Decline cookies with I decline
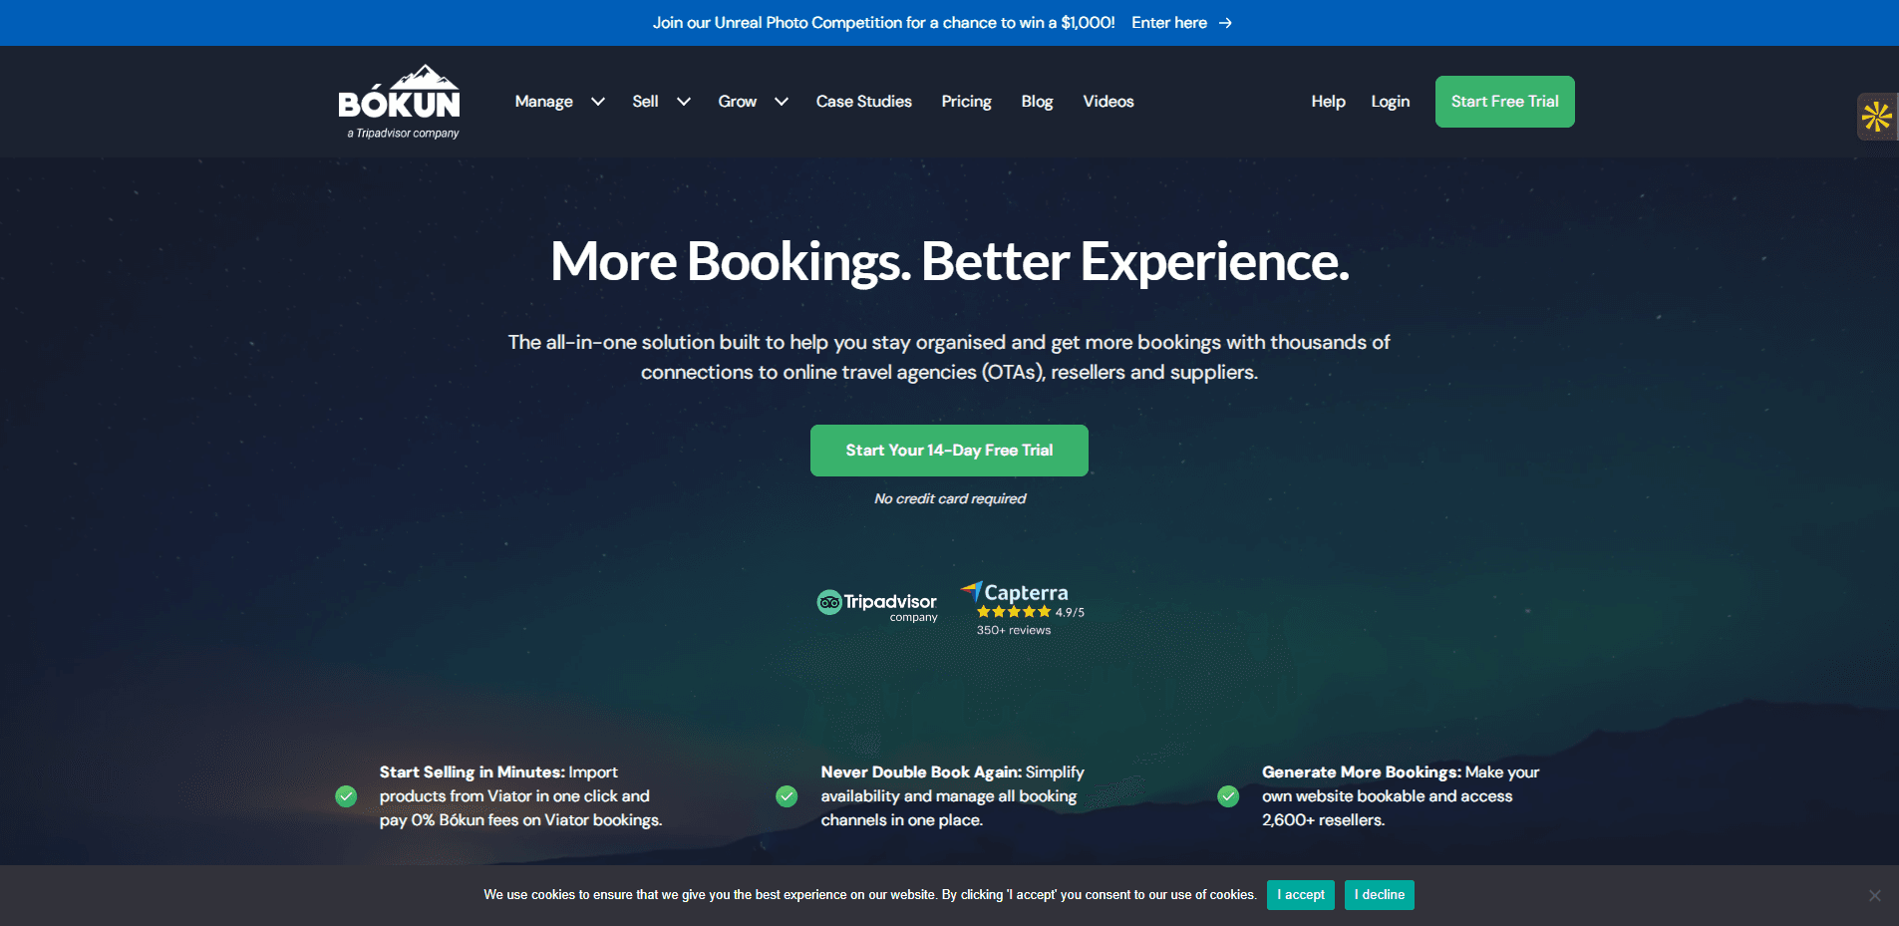1899x926 pixels. coord(1380,895)
